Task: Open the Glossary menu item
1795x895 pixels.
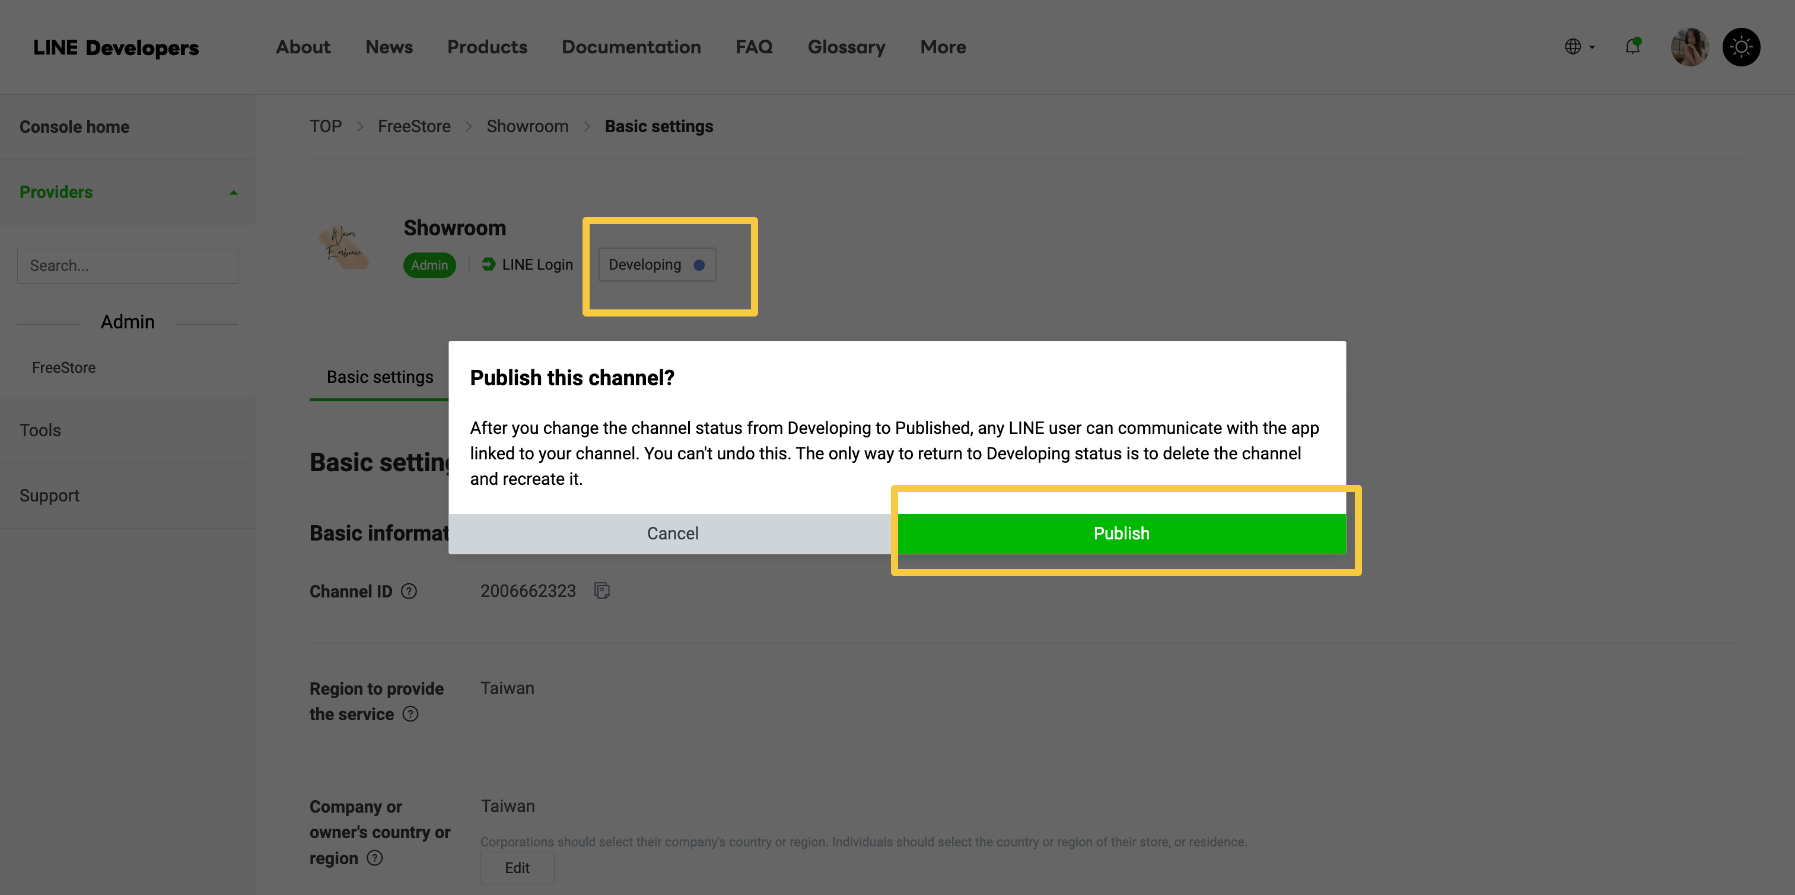Action: coord(846,47)
